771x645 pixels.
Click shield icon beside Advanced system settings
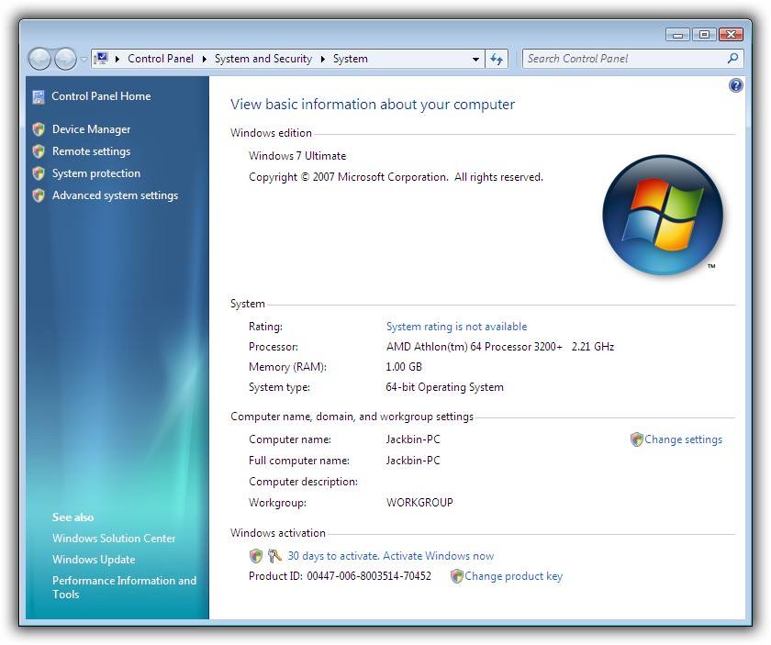pos(39,195)
